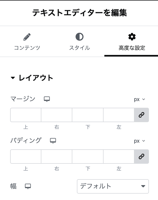Toggle the マージン link values chain icon

click(x=141, y=115)
